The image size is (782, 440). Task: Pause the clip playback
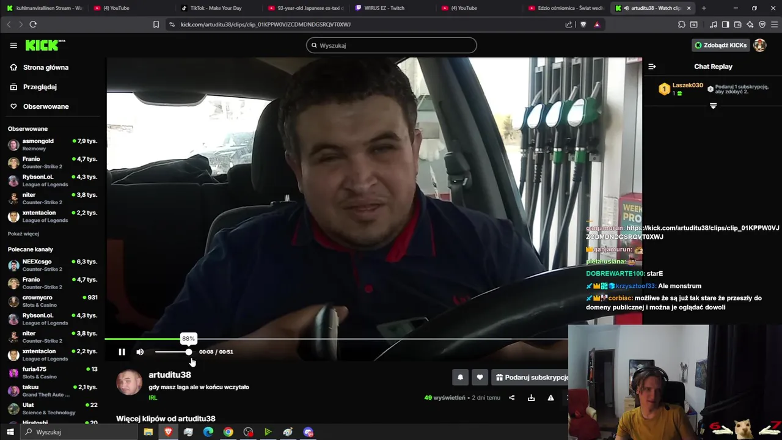click(x=122, y=352)
